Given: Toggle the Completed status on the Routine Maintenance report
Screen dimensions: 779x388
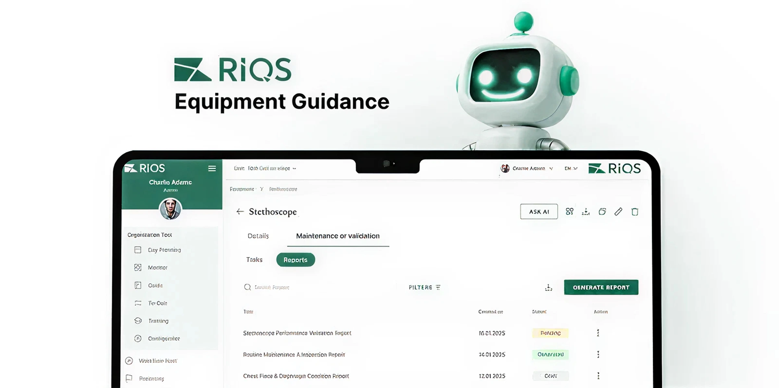Looking at the screenshot, I should (x=550, y=355).
